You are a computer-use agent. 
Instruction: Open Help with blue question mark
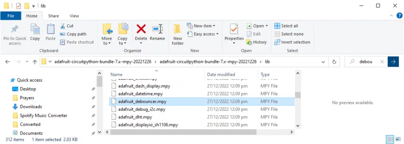(399, 16)
